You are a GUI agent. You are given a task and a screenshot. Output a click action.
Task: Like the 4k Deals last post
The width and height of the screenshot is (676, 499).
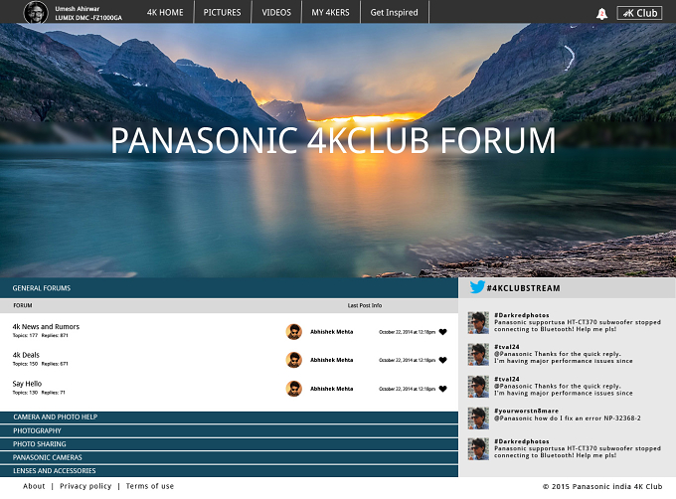[442, 360]
